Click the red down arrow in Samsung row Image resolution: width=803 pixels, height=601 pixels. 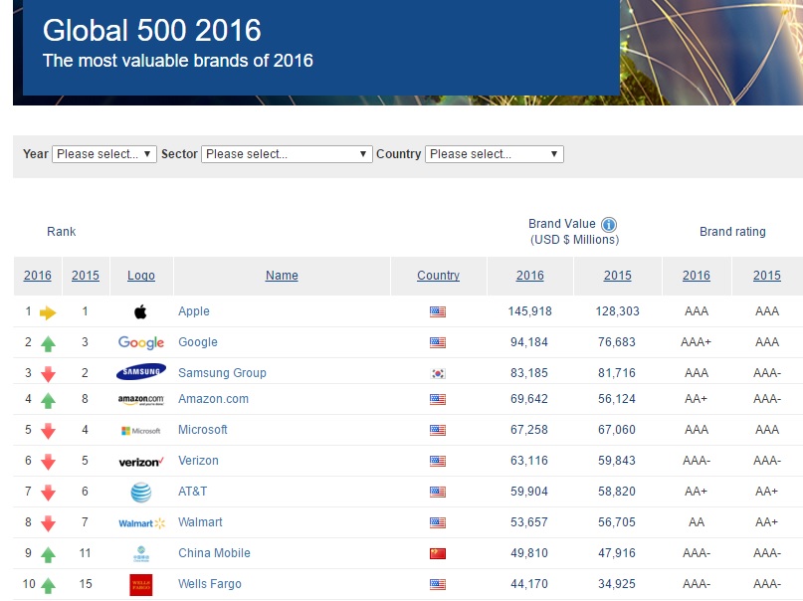point(48,374)
